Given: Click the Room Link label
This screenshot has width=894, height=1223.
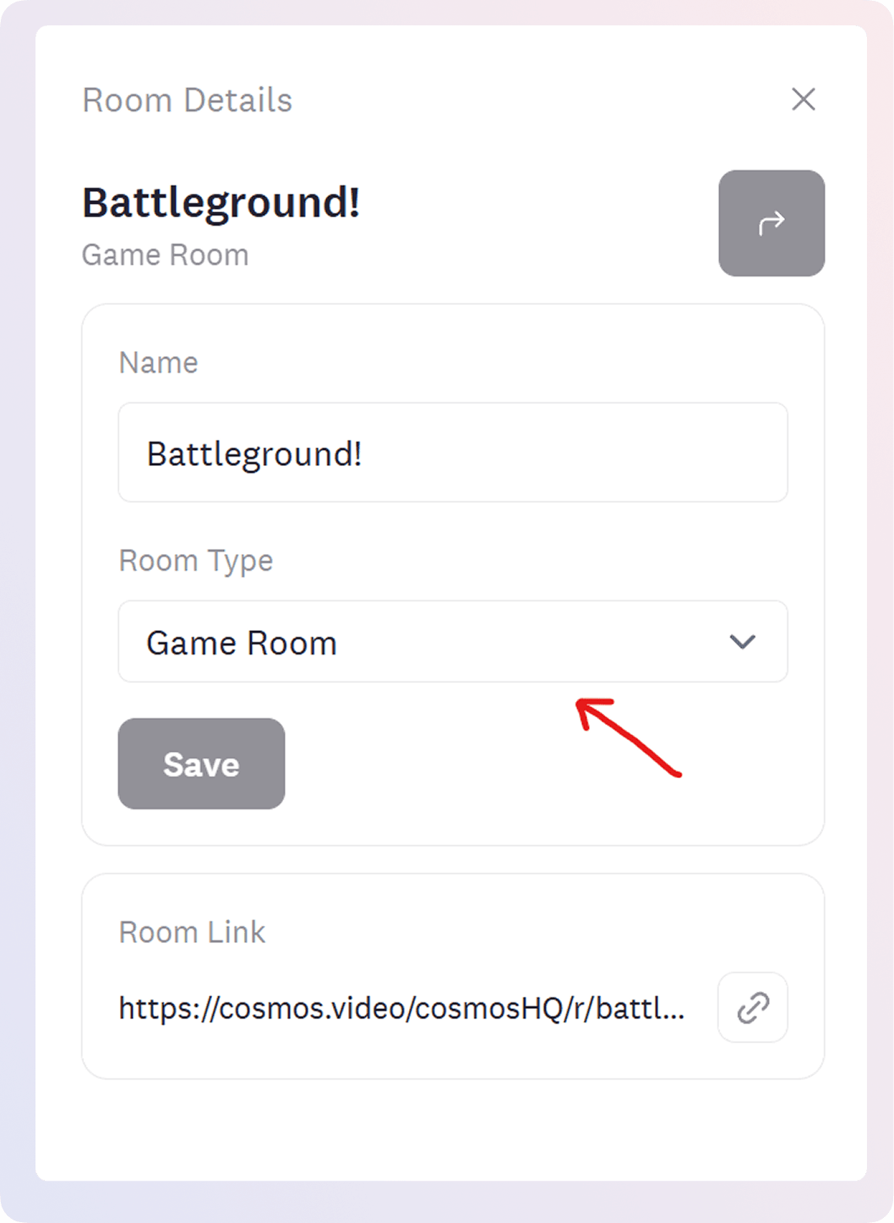Looking at the screenshot, I should (x=192, y=932).
